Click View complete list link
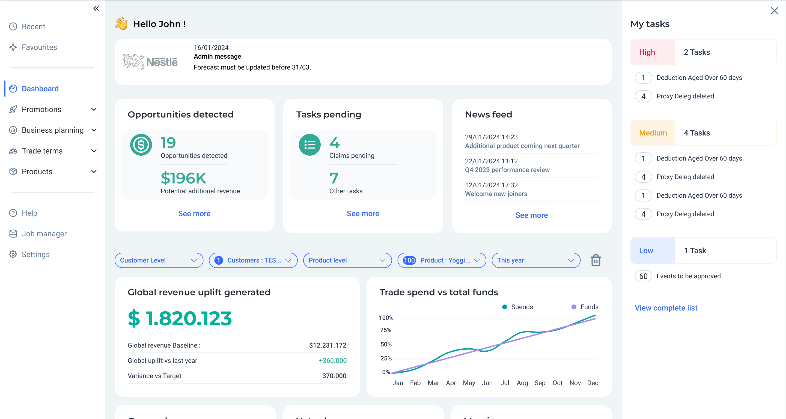The image size is (786, 419). pyautogui.click(x=666, y=308)
